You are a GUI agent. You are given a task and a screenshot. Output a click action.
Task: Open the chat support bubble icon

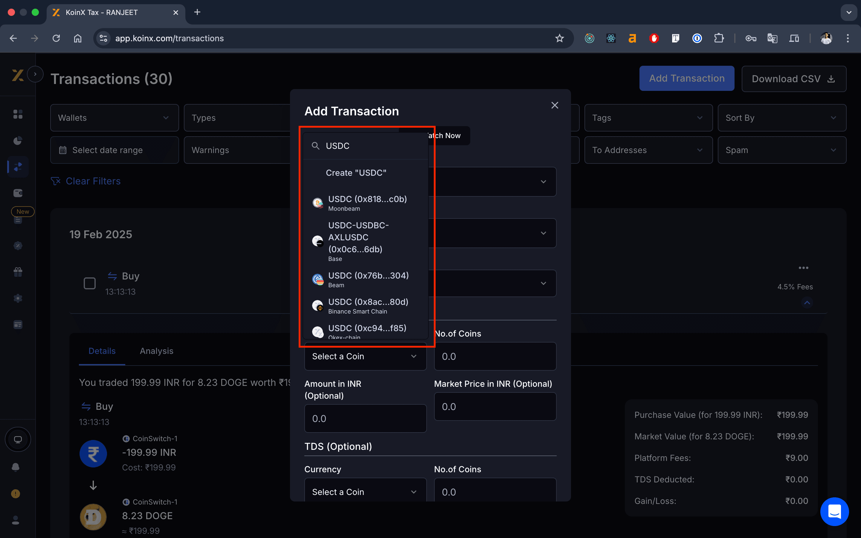click(834, 512)
